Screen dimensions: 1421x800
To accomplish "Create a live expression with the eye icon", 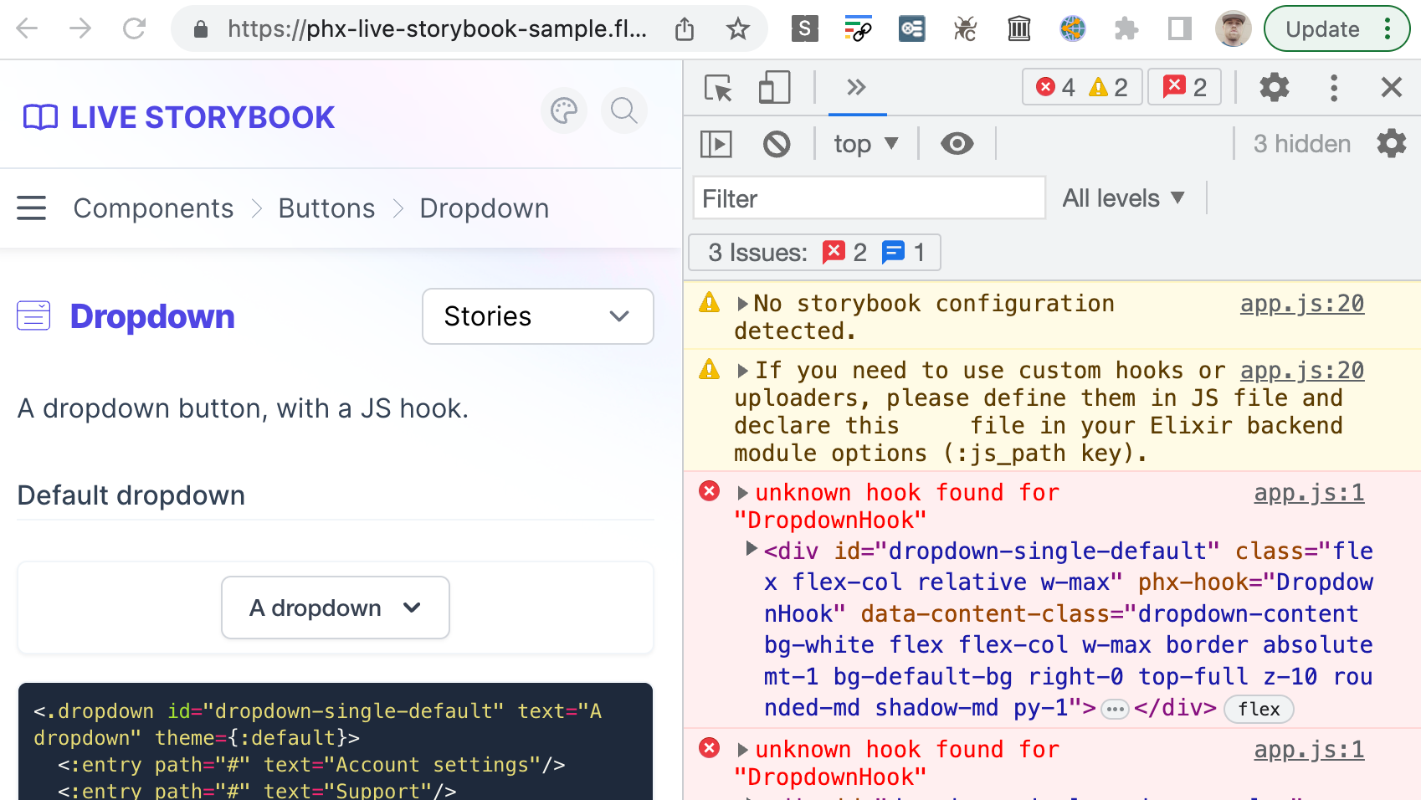I will coord(957,143).
